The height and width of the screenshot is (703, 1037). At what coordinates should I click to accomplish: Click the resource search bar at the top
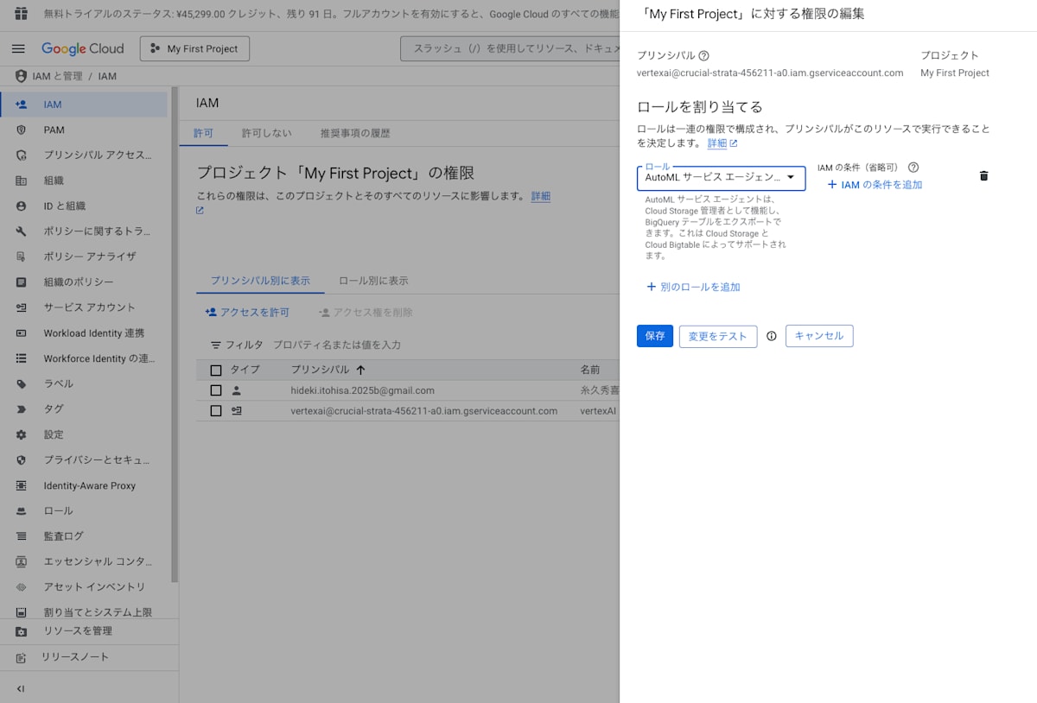coord(518,48)
